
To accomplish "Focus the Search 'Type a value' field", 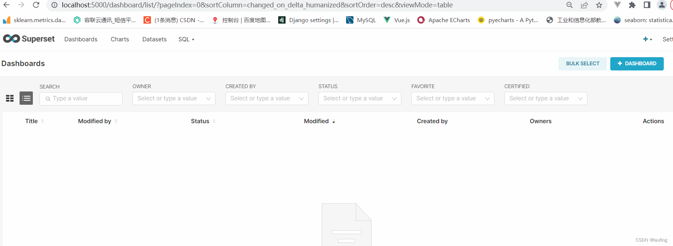I will (81, 98).
